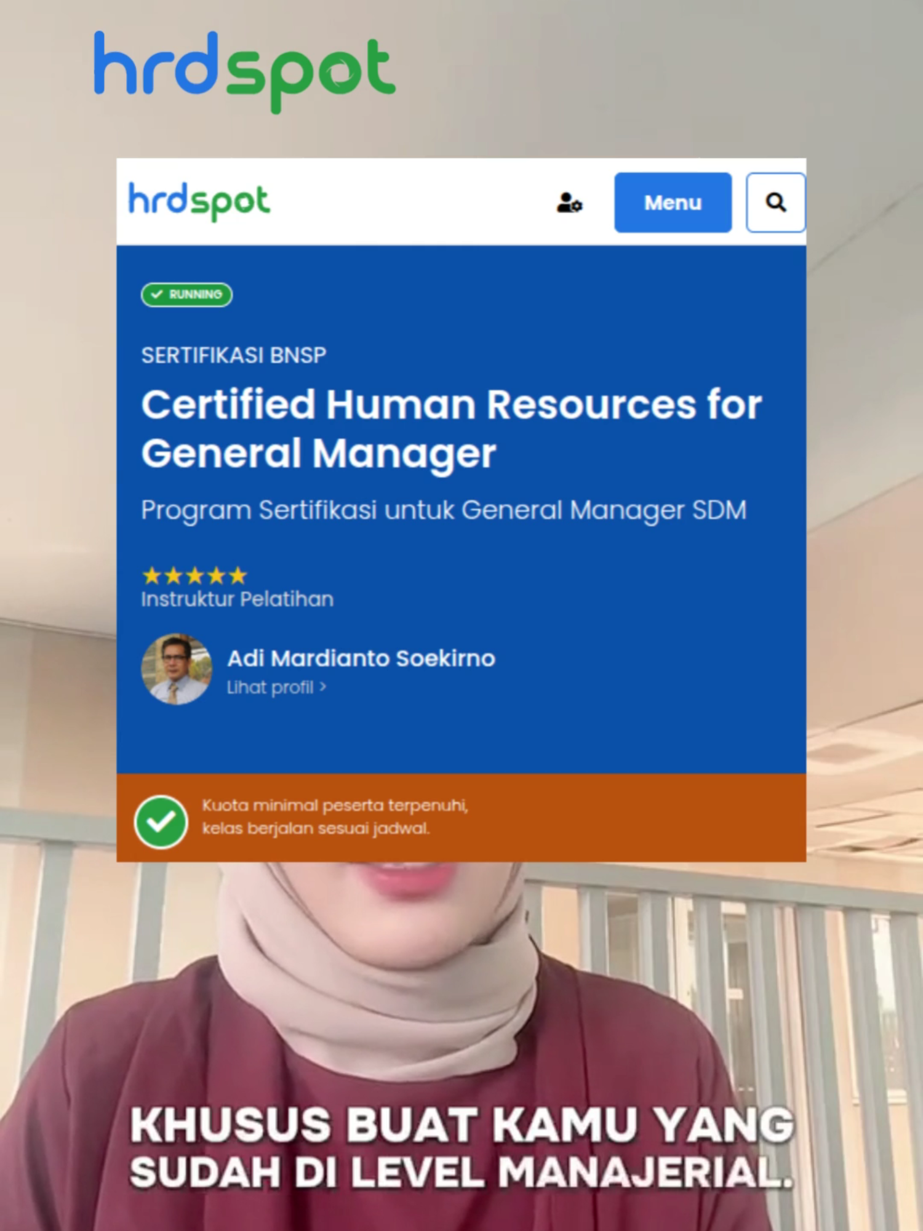This screenshot has width=923, height=1231.
Task: Open the blue Menu button
Action: pos(673,202)
